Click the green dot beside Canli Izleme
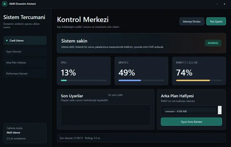 [x=7, y=41]
